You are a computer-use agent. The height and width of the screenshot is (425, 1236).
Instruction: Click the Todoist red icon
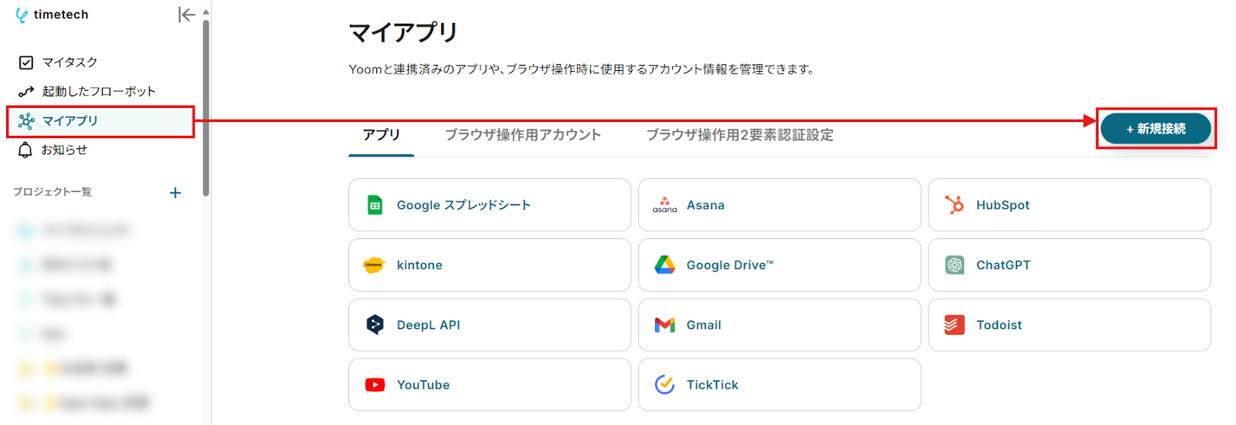pos(954,325)
